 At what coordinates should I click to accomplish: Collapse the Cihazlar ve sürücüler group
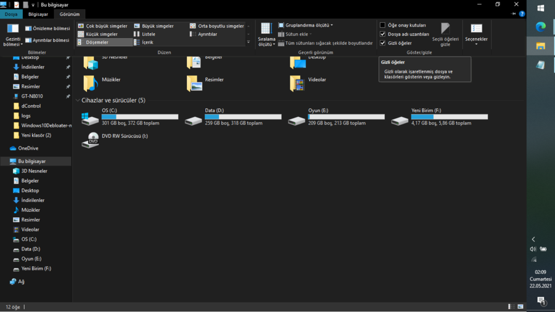[78, 100]
